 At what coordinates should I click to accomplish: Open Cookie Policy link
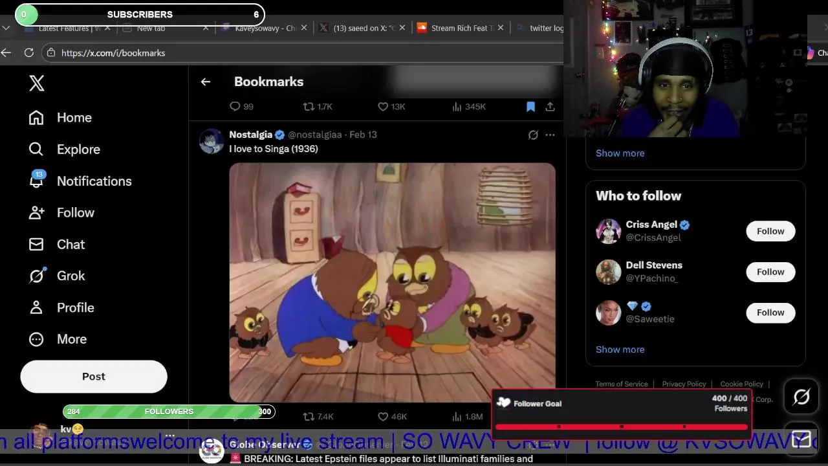click(741, 384)
